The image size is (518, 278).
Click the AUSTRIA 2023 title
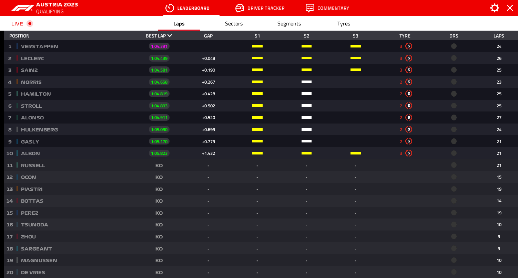[57, 5]
